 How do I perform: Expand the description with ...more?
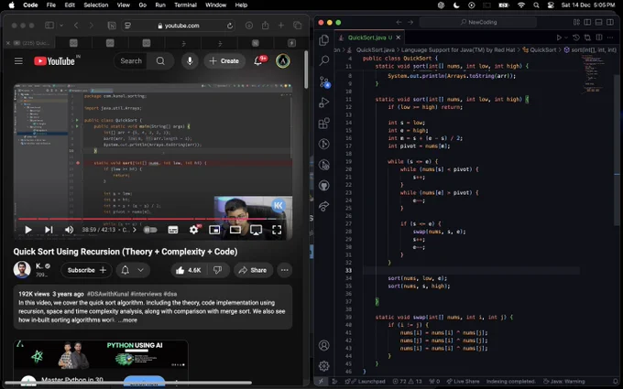(127, 320)
